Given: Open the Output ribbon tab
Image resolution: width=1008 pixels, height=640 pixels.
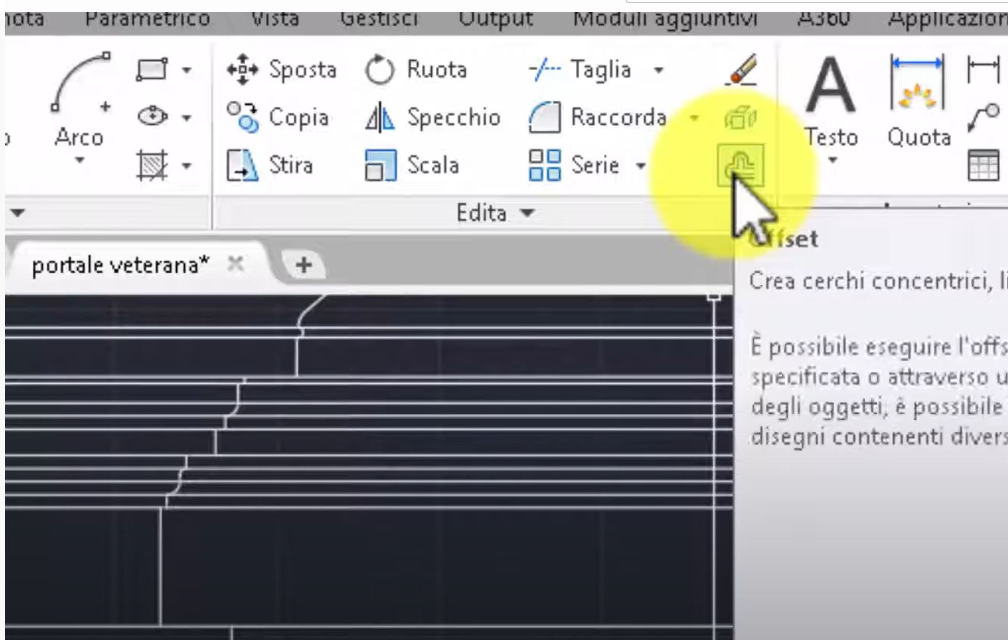Looking at the screenshot, I should pyautogui.click(x=495, y=18).
